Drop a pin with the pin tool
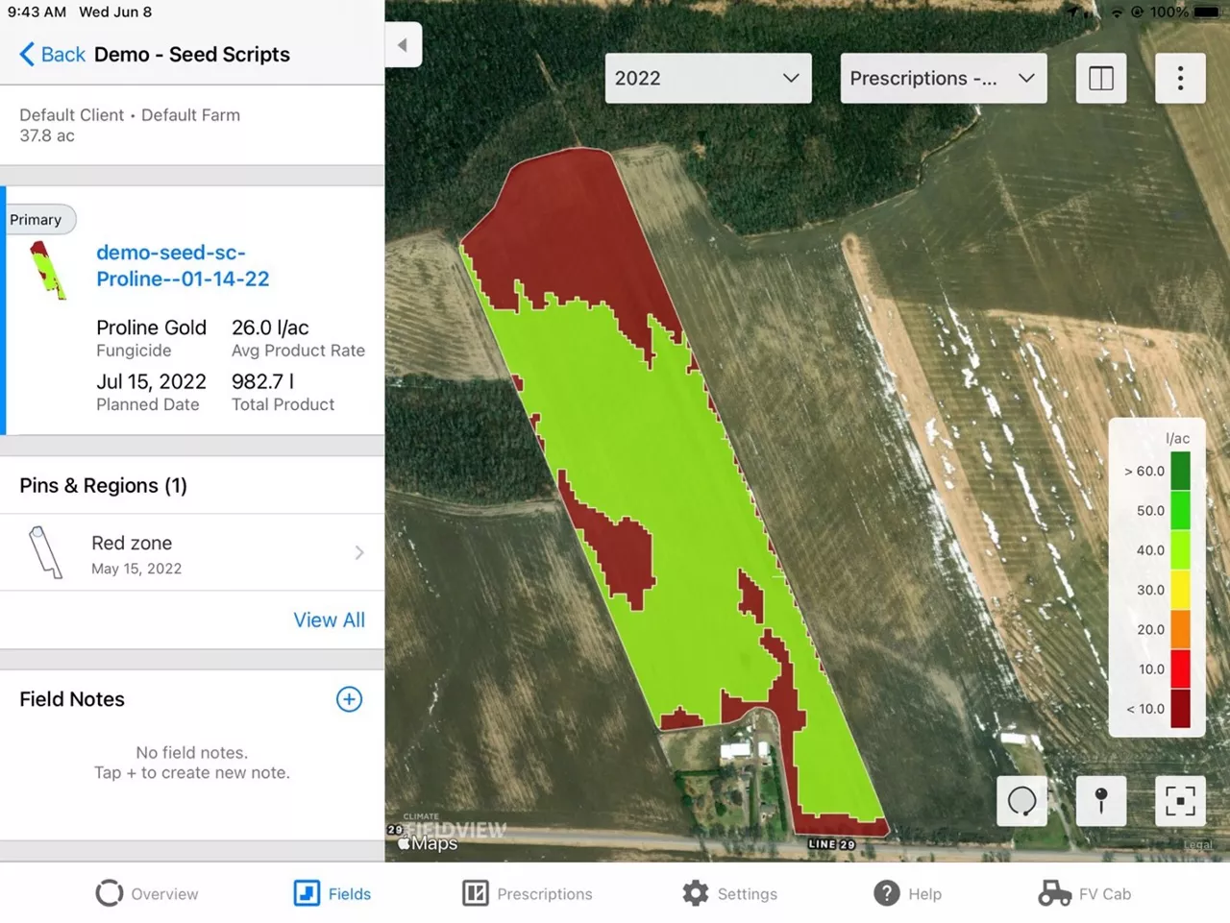 [1101, 800]
